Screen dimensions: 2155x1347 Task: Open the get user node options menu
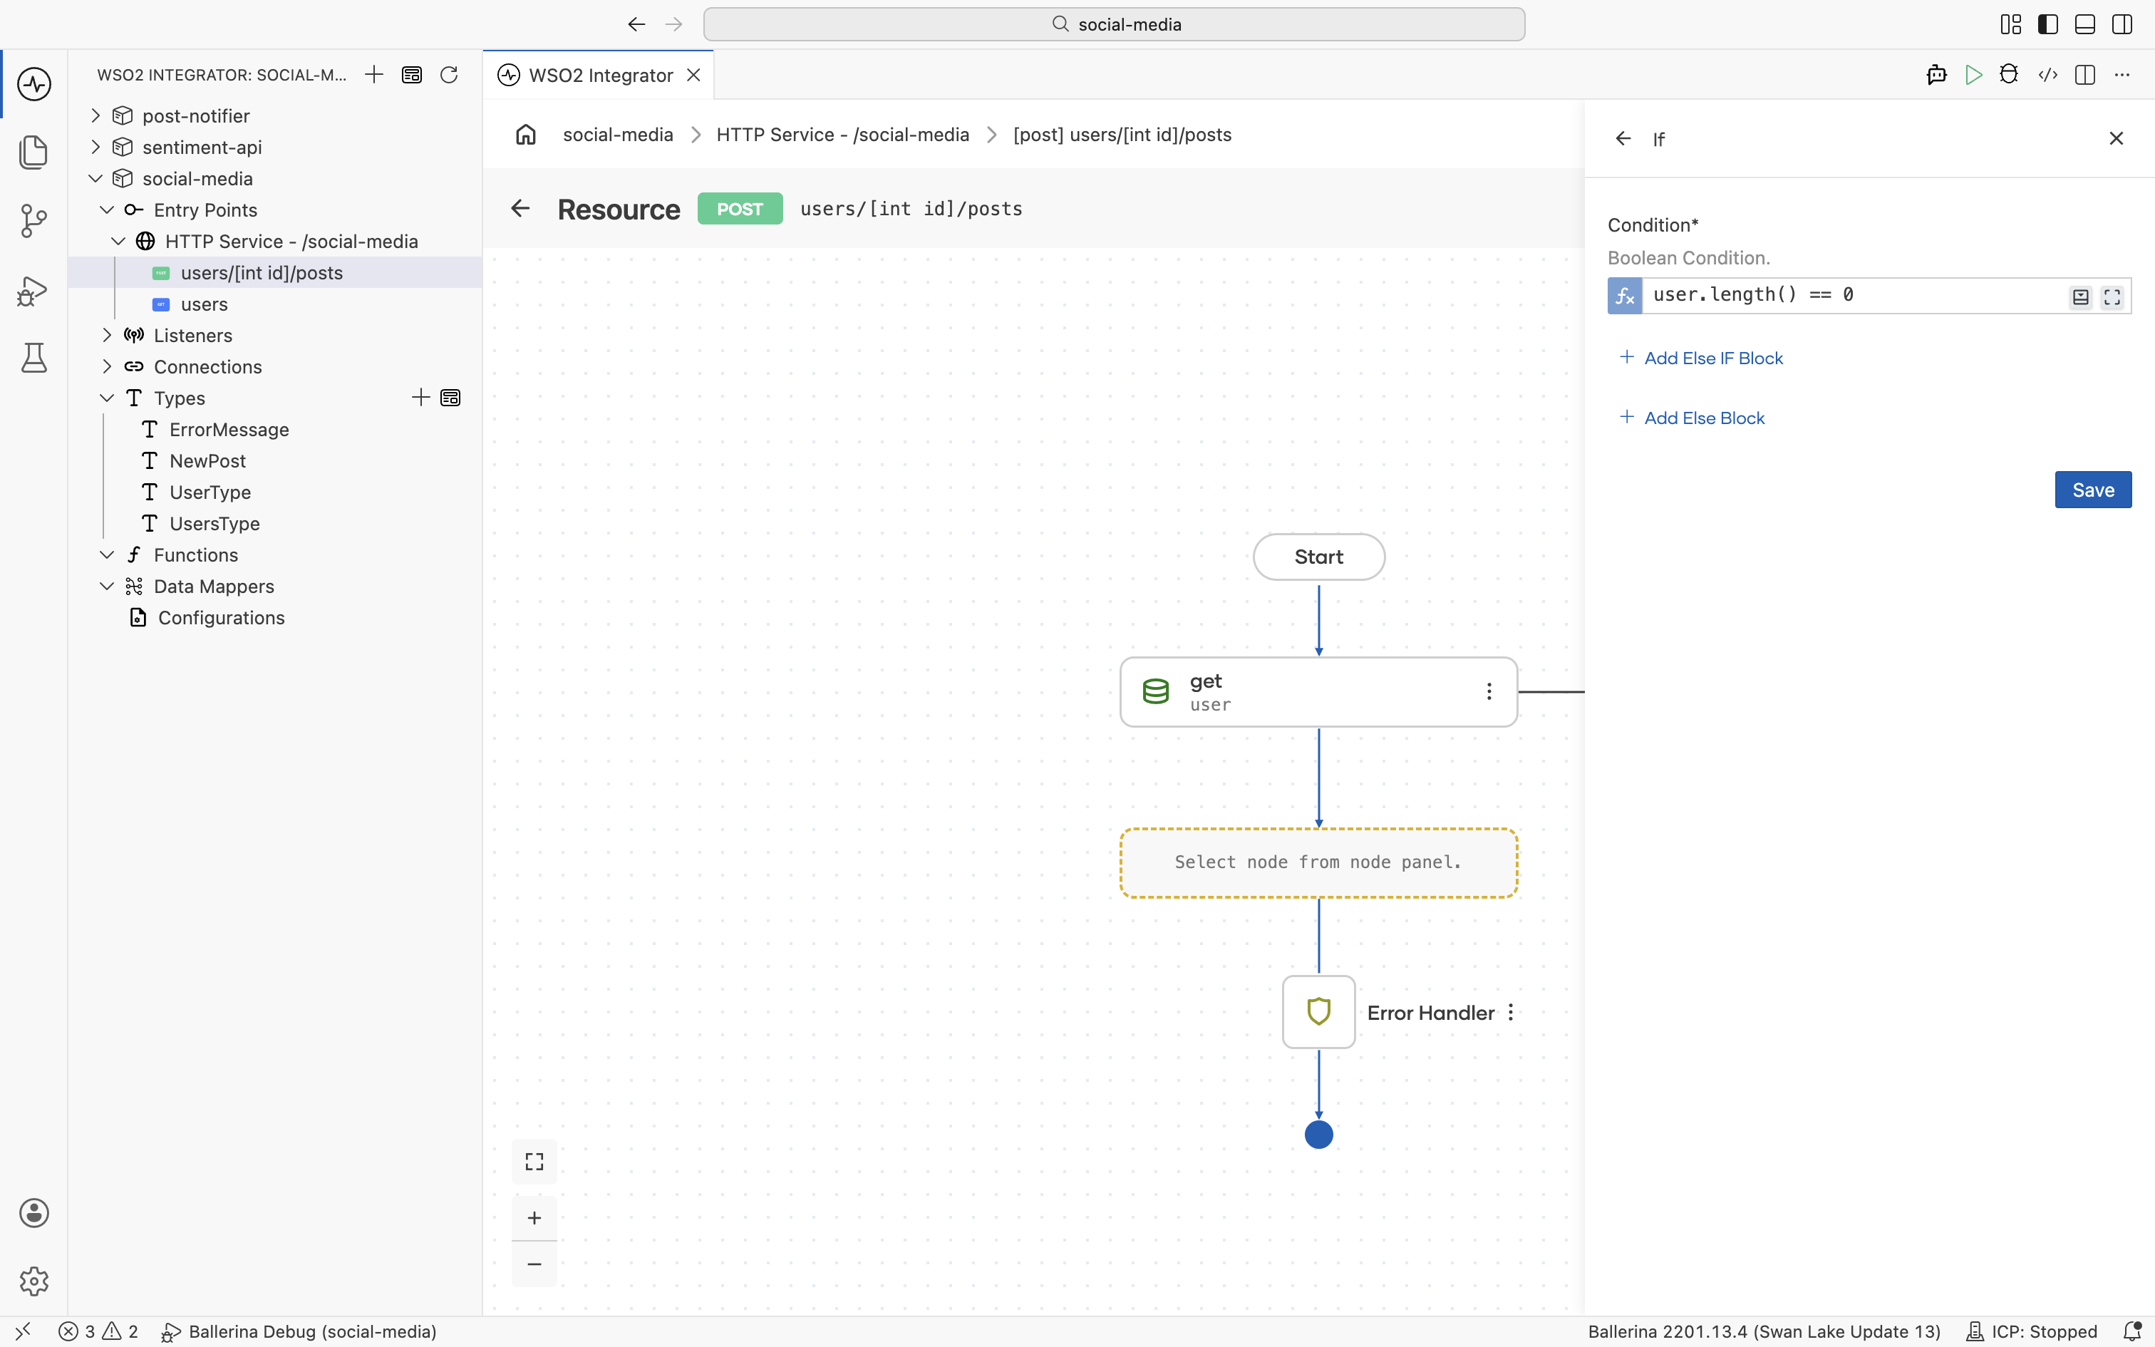1489,691
